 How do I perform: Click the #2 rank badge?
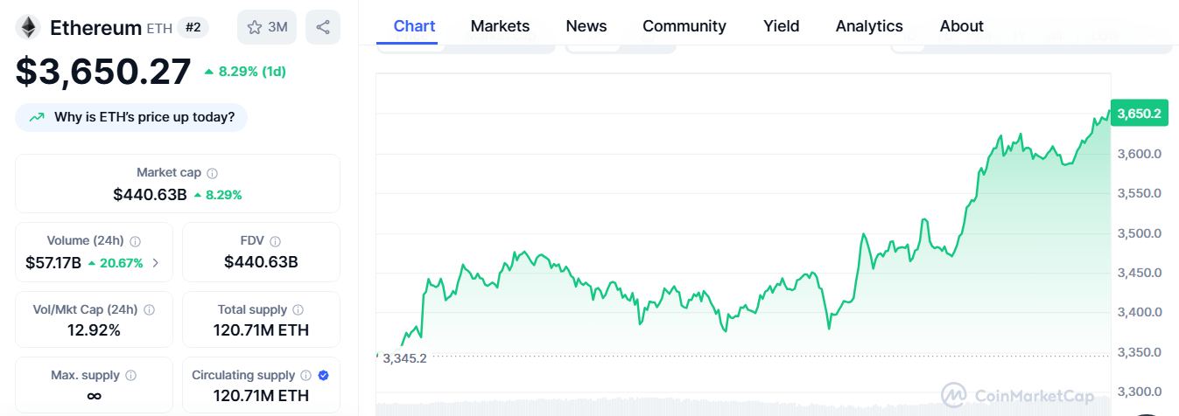tap(193, 27)
